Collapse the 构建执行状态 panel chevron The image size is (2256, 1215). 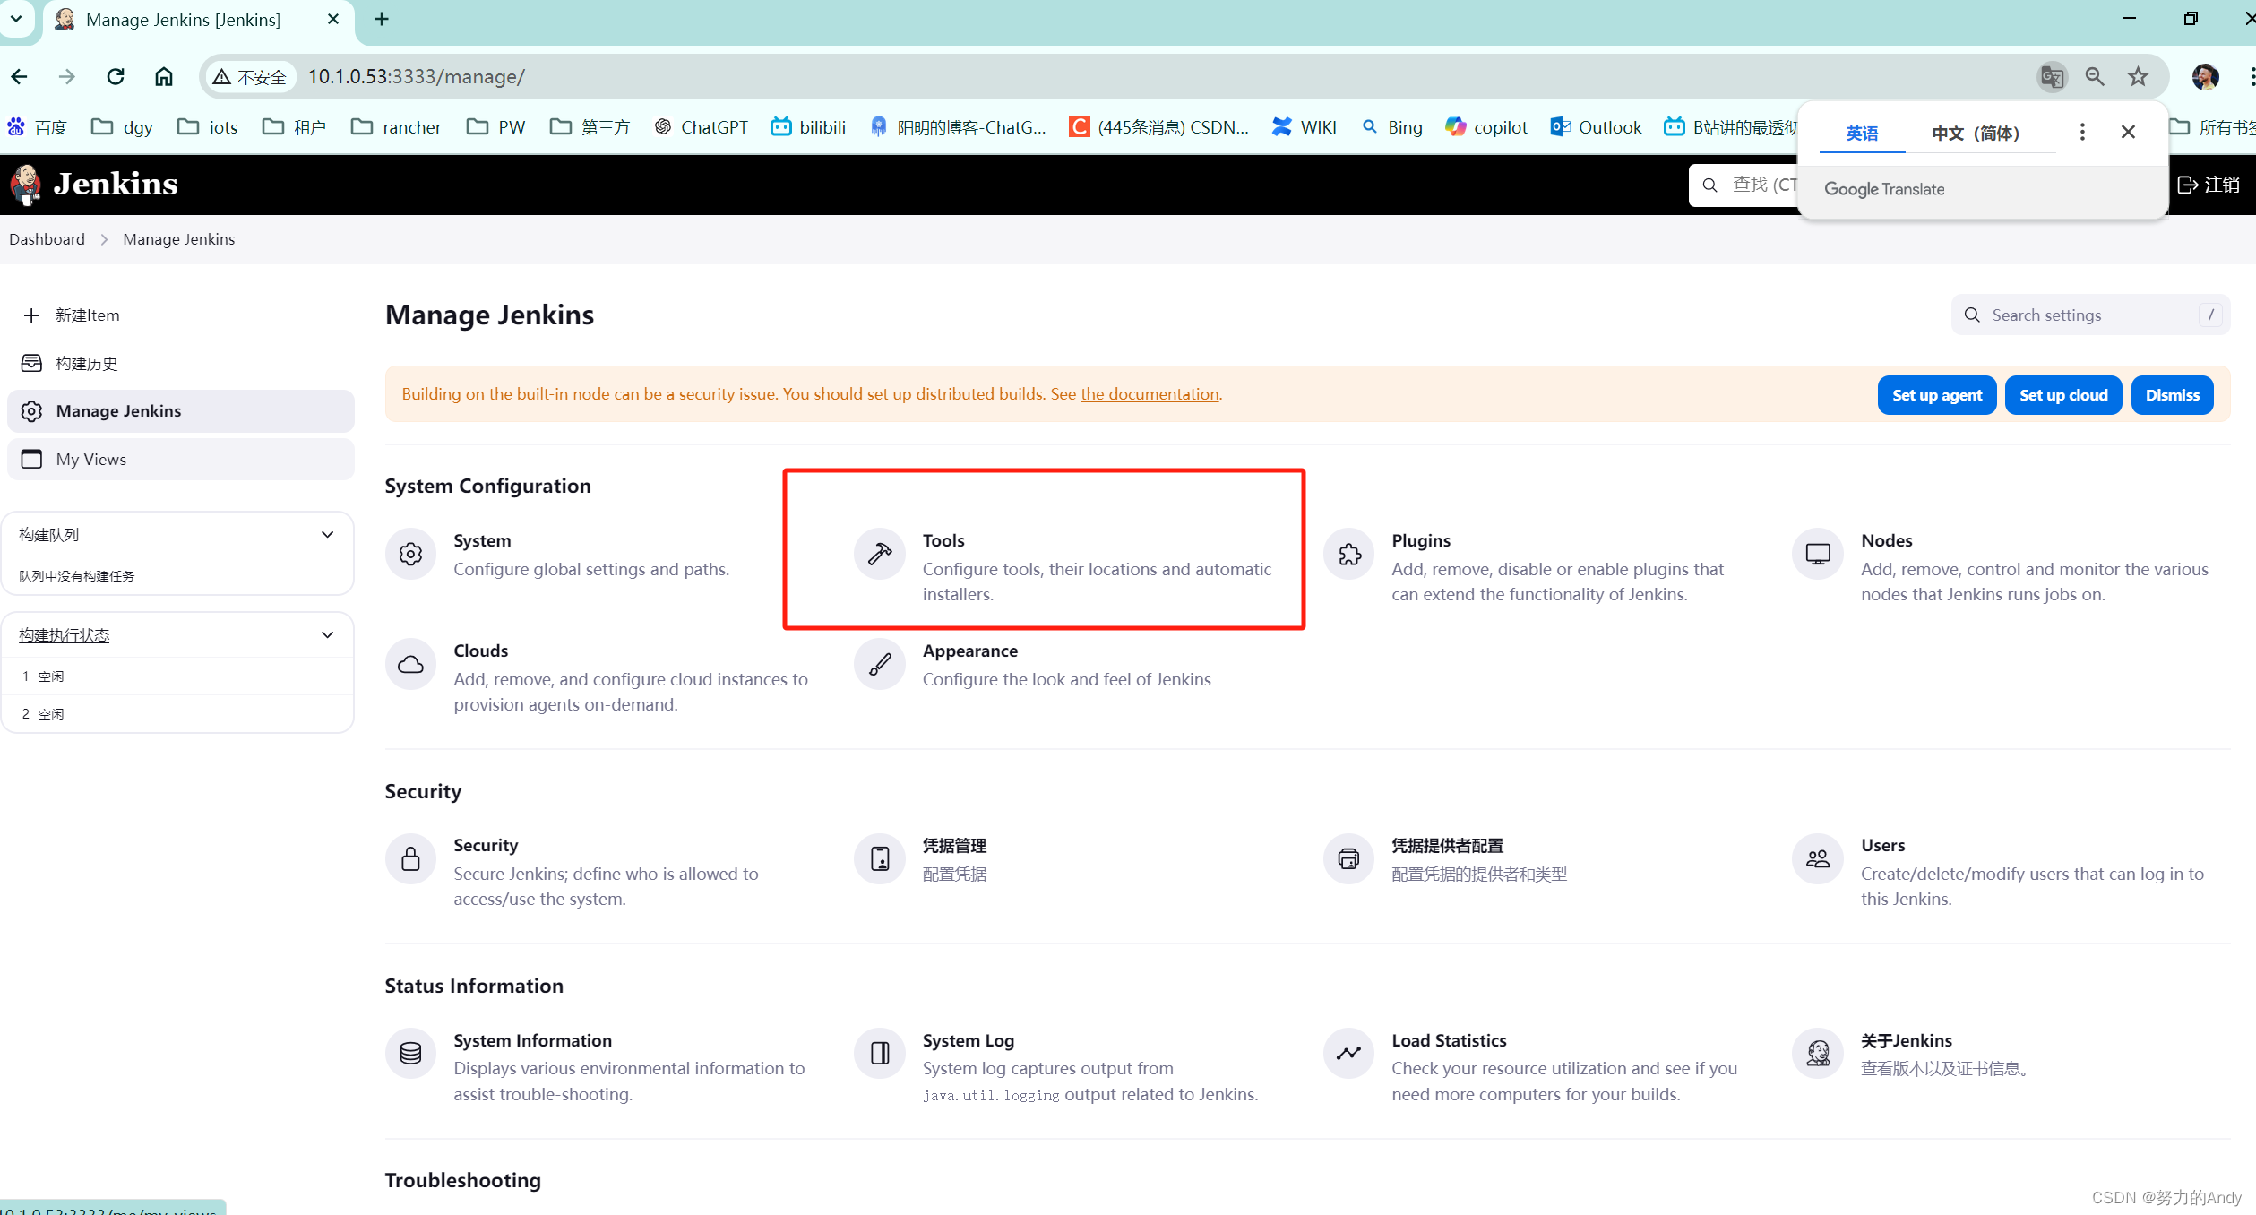click(327, 635)
